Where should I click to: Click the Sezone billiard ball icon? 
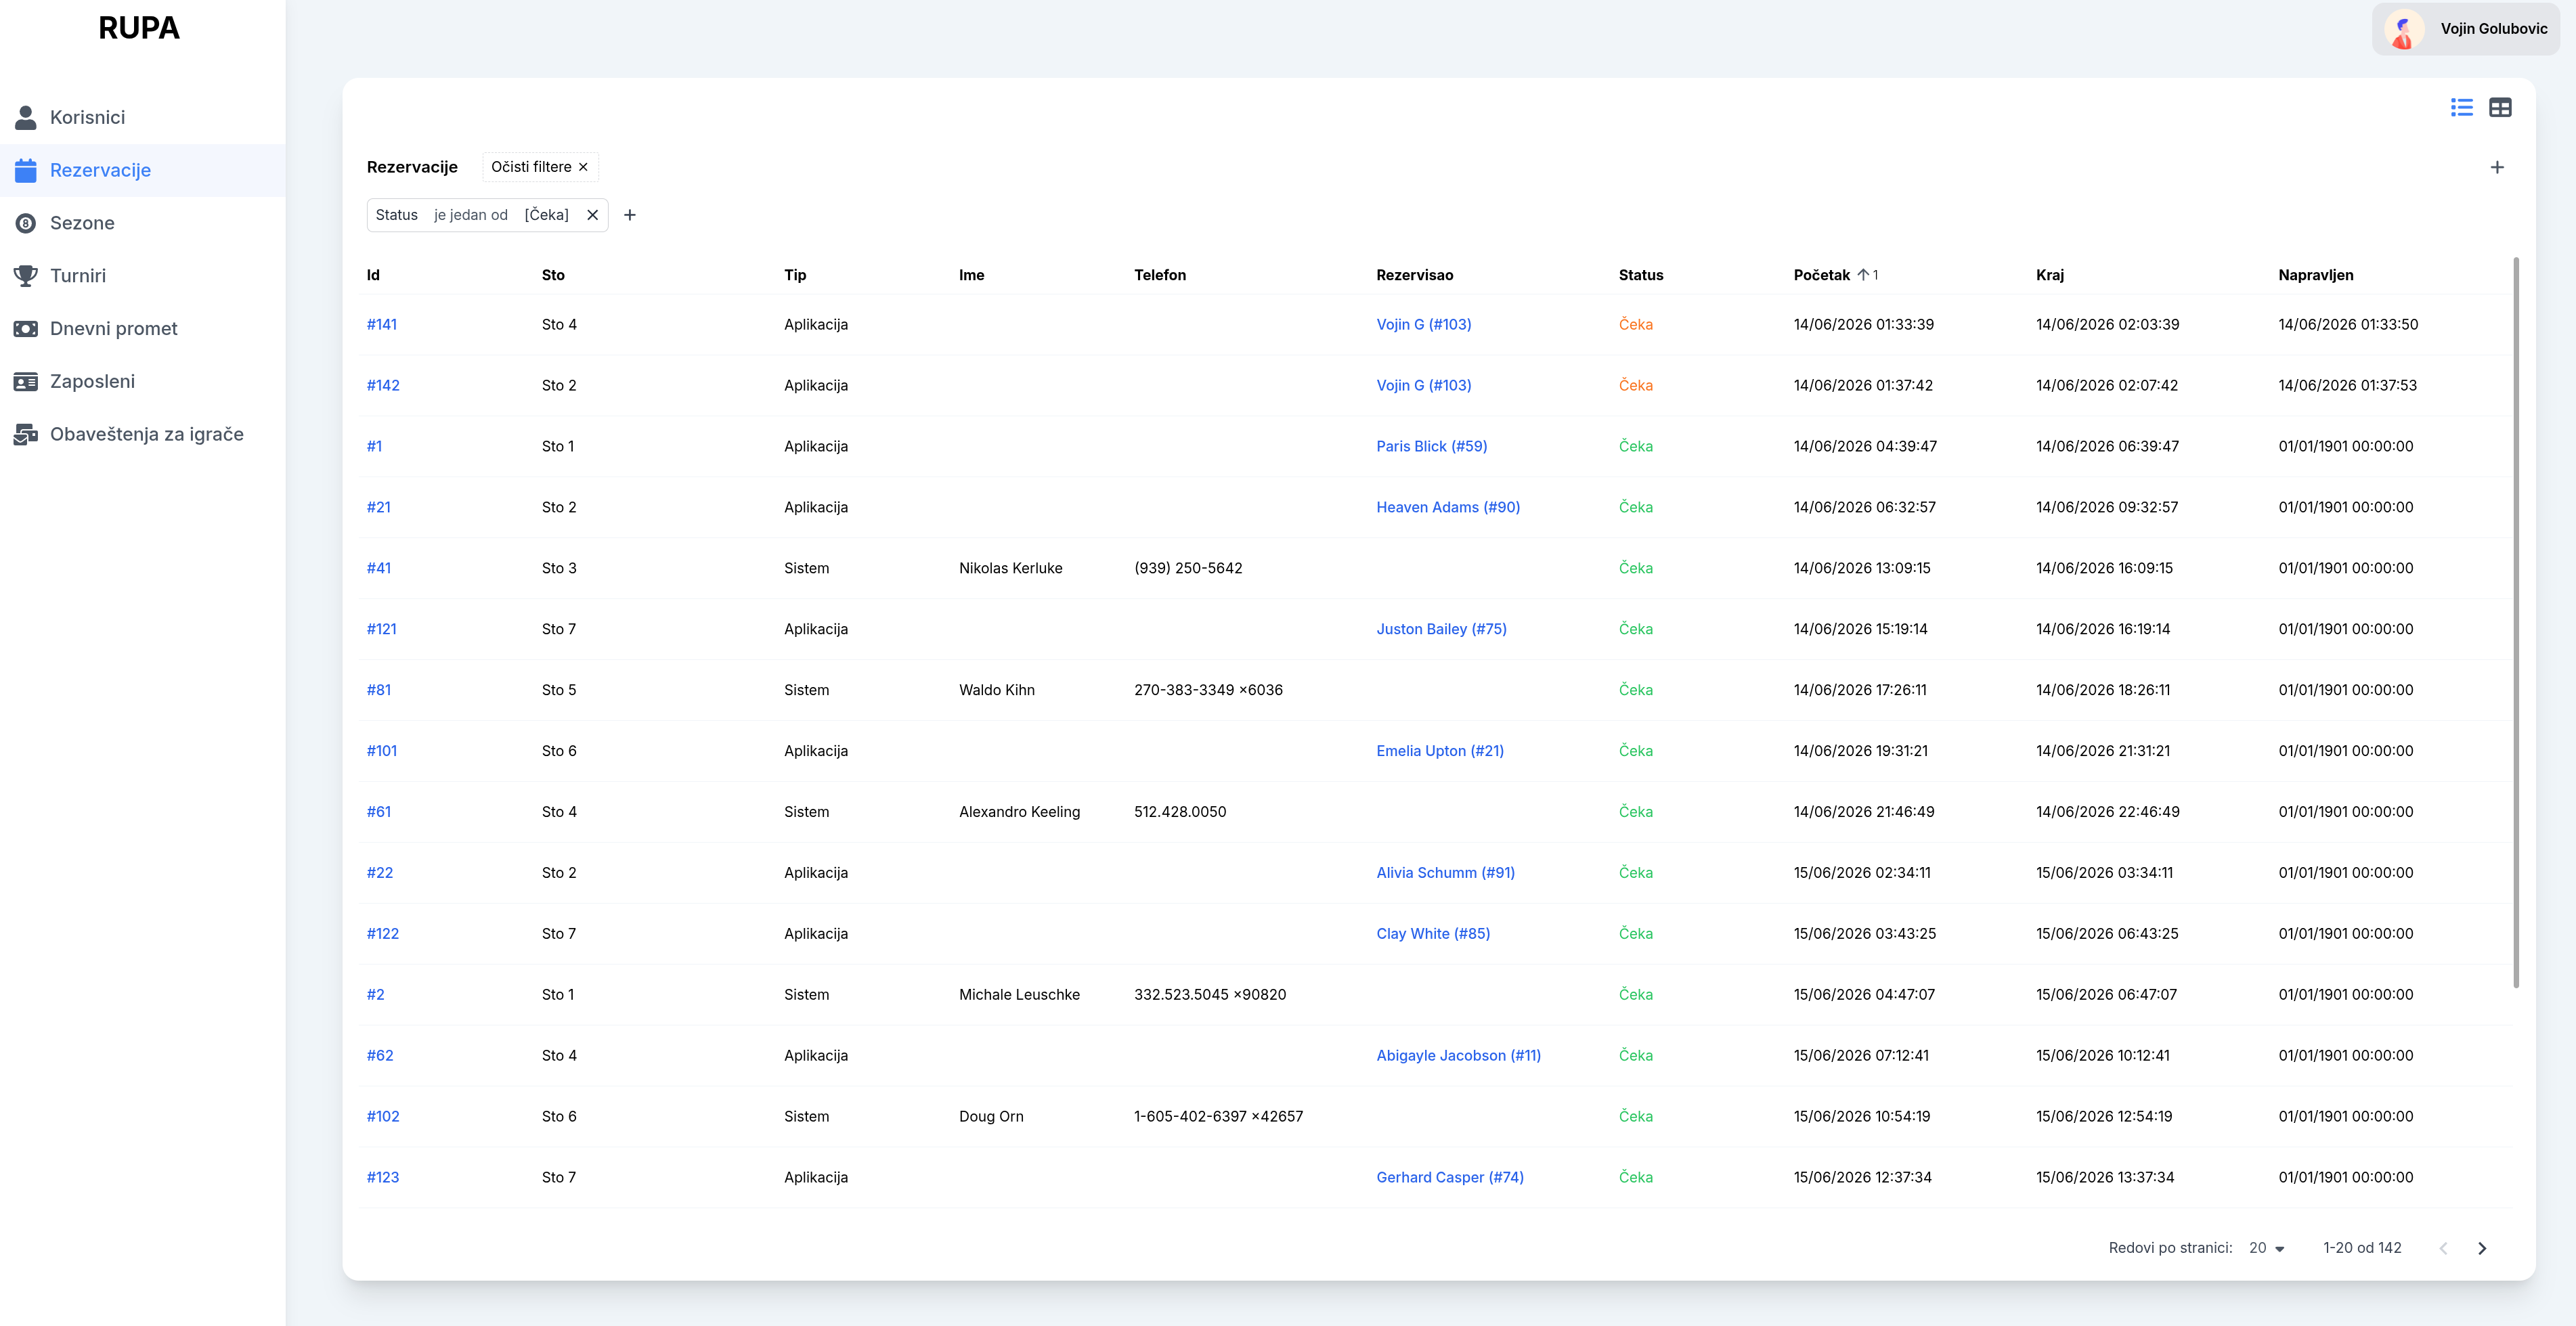pos(26,223)
